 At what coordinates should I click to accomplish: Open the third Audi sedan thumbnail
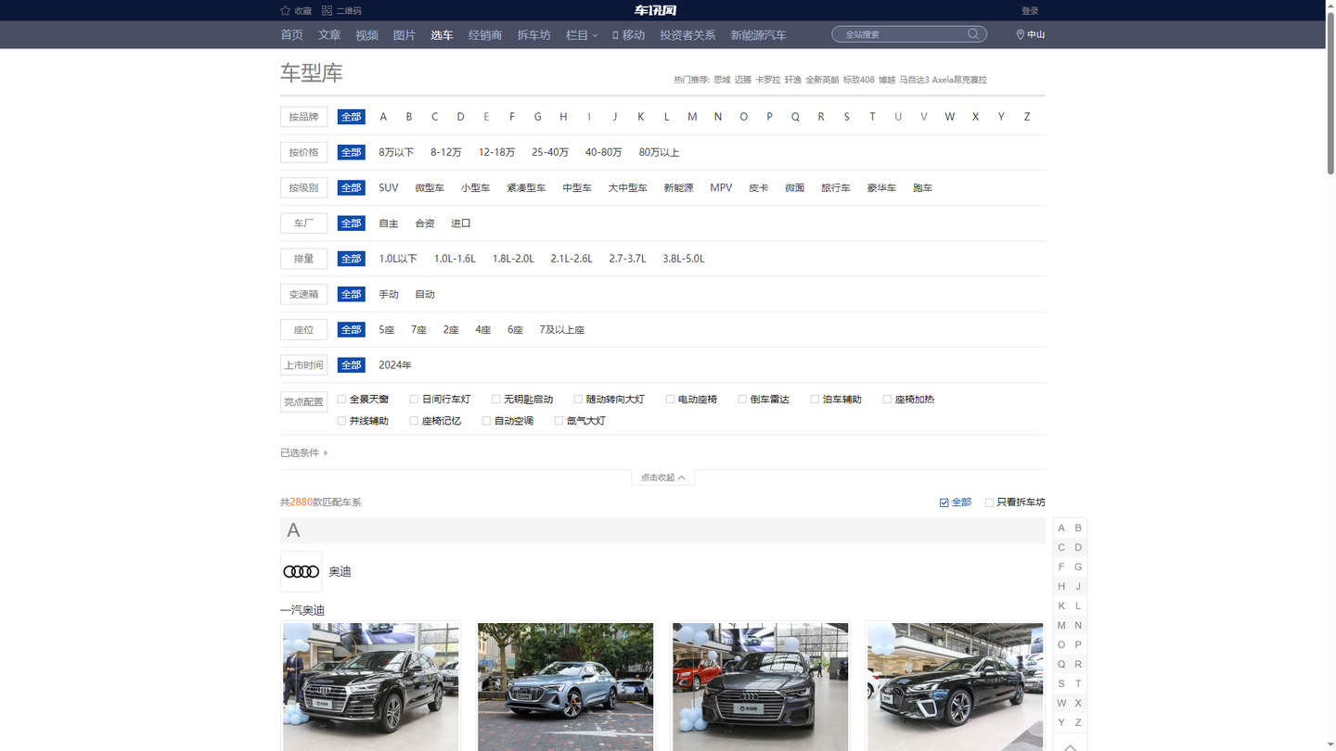point(760,686)
